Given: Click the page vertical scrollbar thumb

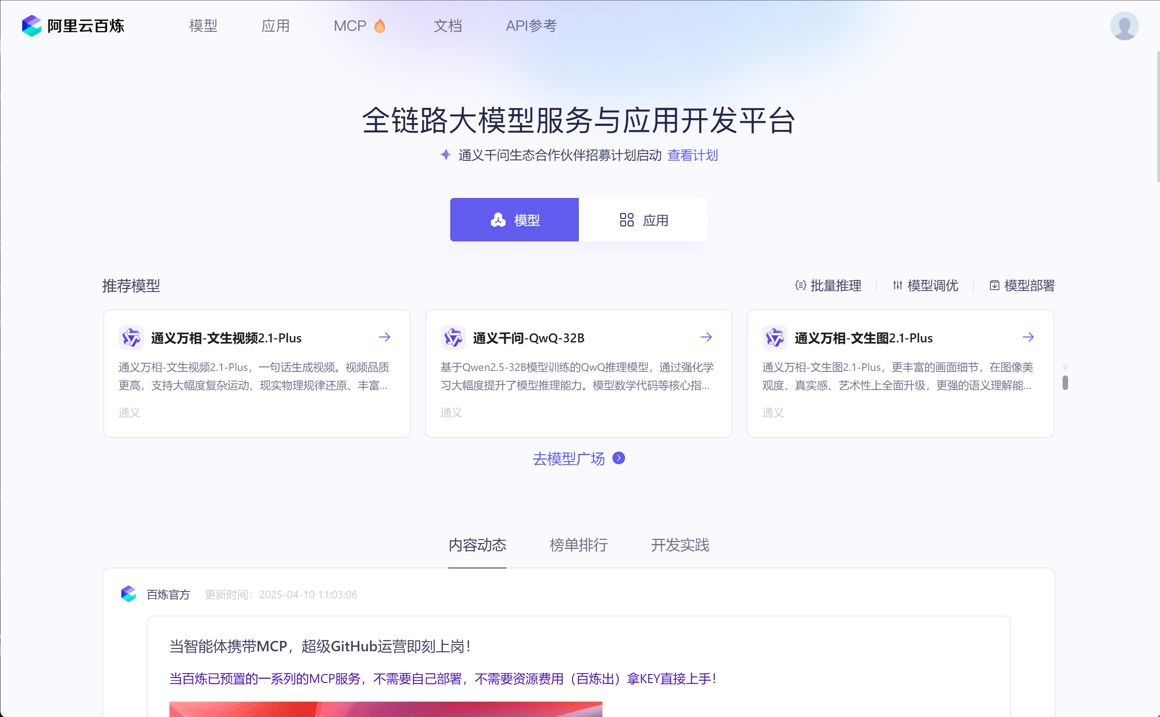Looking at the screenshot, I should (x=1158, y=116).
